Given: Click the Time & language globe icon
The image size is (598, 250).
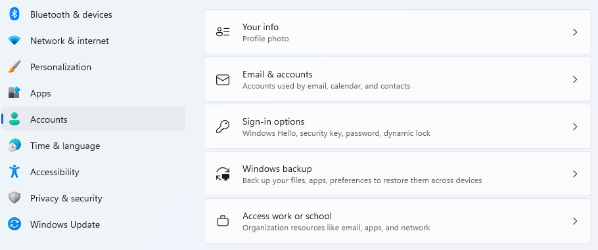Looking at the screenshot, I should [14, 145].
